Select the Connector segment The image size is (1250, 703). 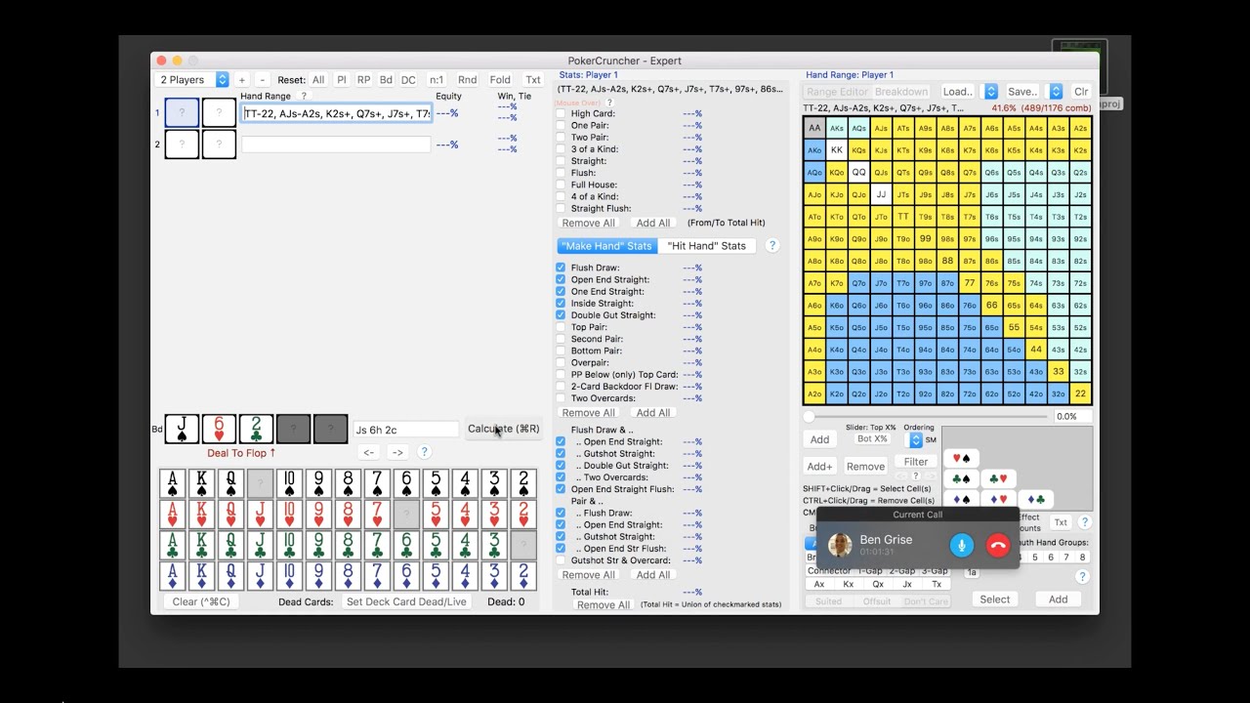click(828, 570)
